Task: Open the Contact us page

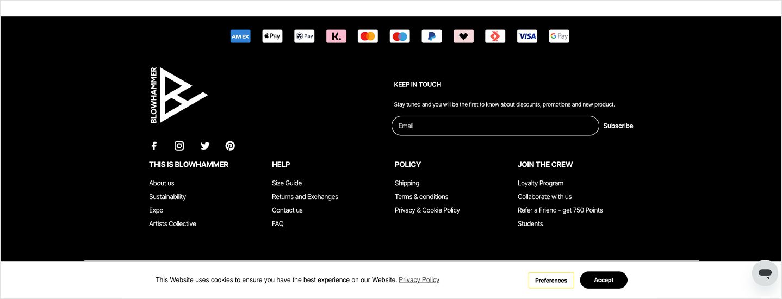Action: pyautogui.click(x=287, y=210)
